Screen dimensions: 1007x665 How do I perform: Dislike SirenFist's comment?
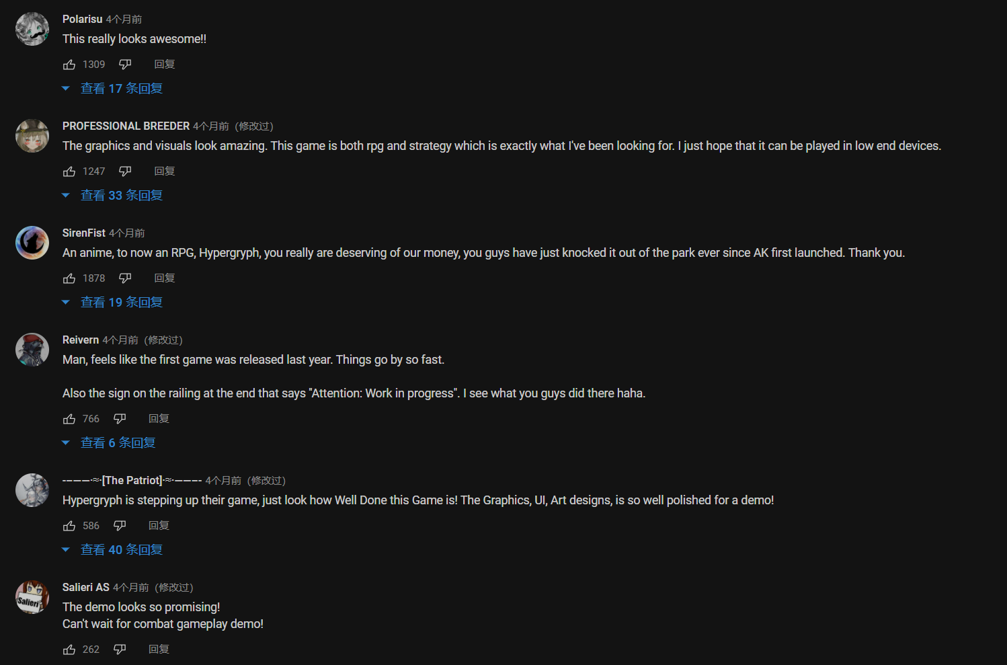point(125,278)
